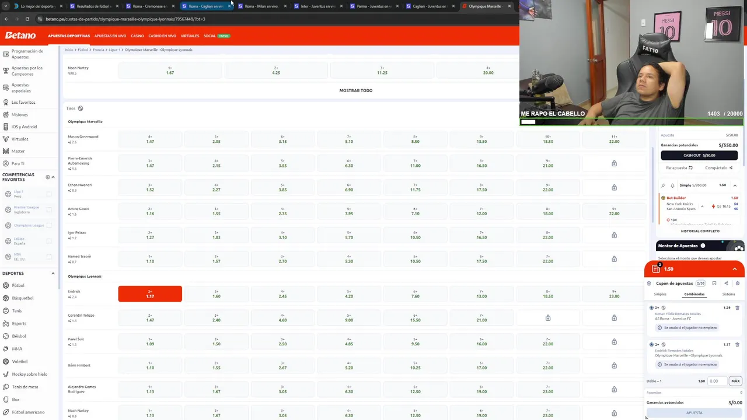Collapse the orange bet slip header chevron
Viewport: 747px width, 420px height.
[735, 269]
